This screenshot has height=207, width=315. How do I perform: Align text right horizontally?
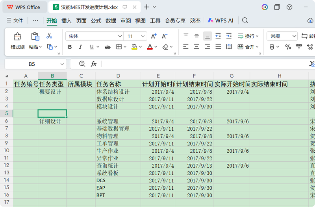coord(208,47)
